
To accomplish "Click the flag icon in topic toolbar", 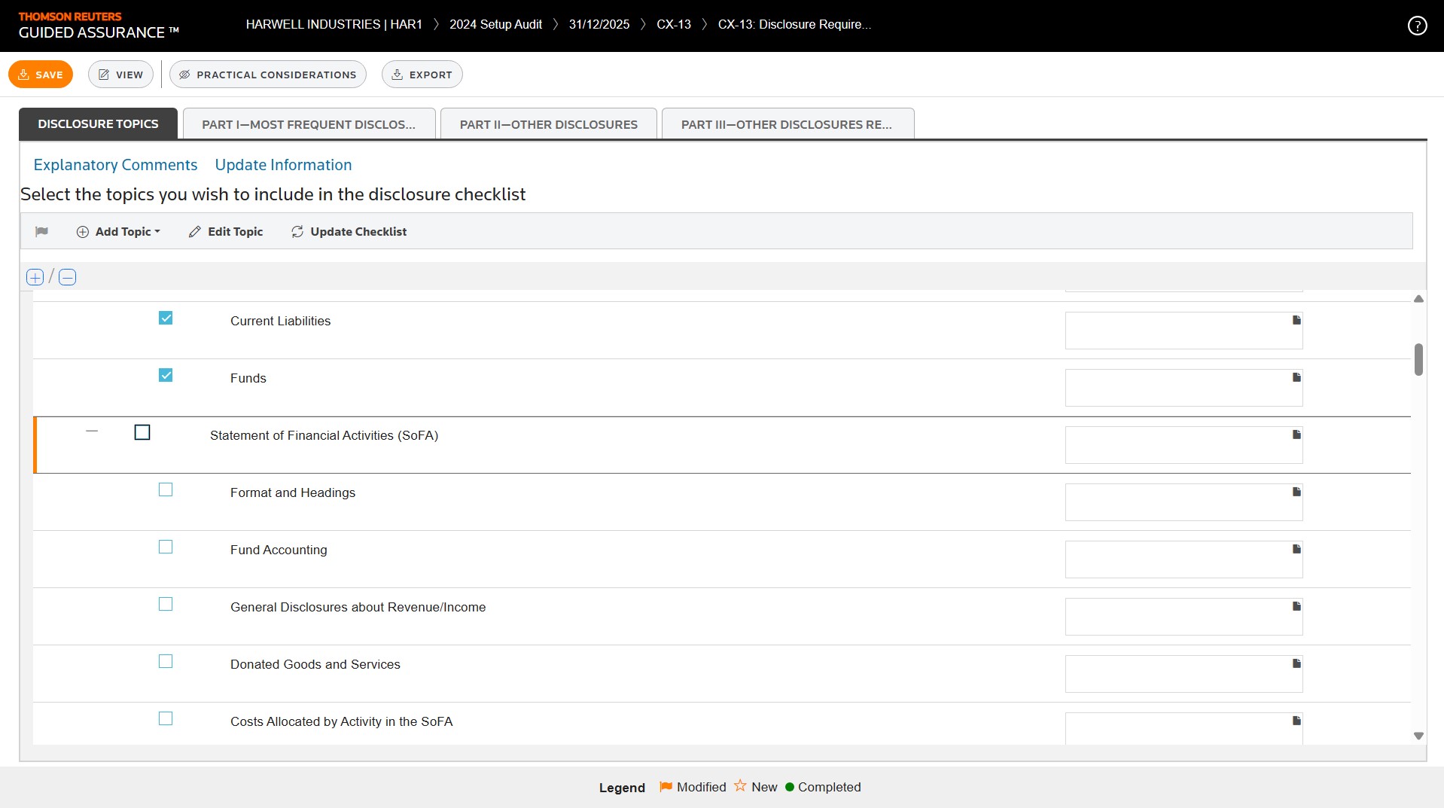I will [41, 232].
